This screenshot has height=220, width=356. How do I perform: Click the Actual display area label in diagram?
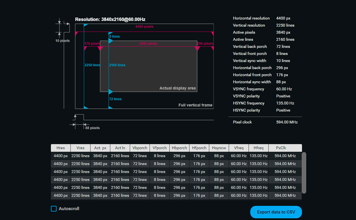tap(178, 88)
